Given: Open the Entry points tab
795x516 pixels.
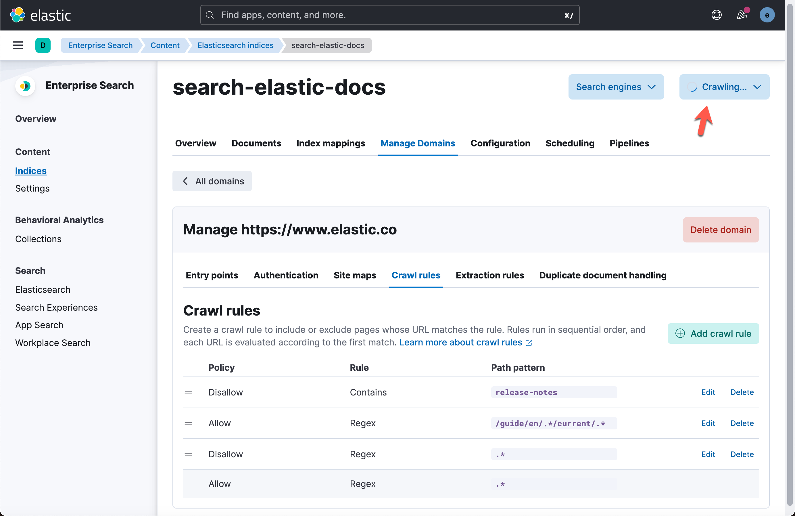Looking at the screenshot, I should tap(212, 275).
